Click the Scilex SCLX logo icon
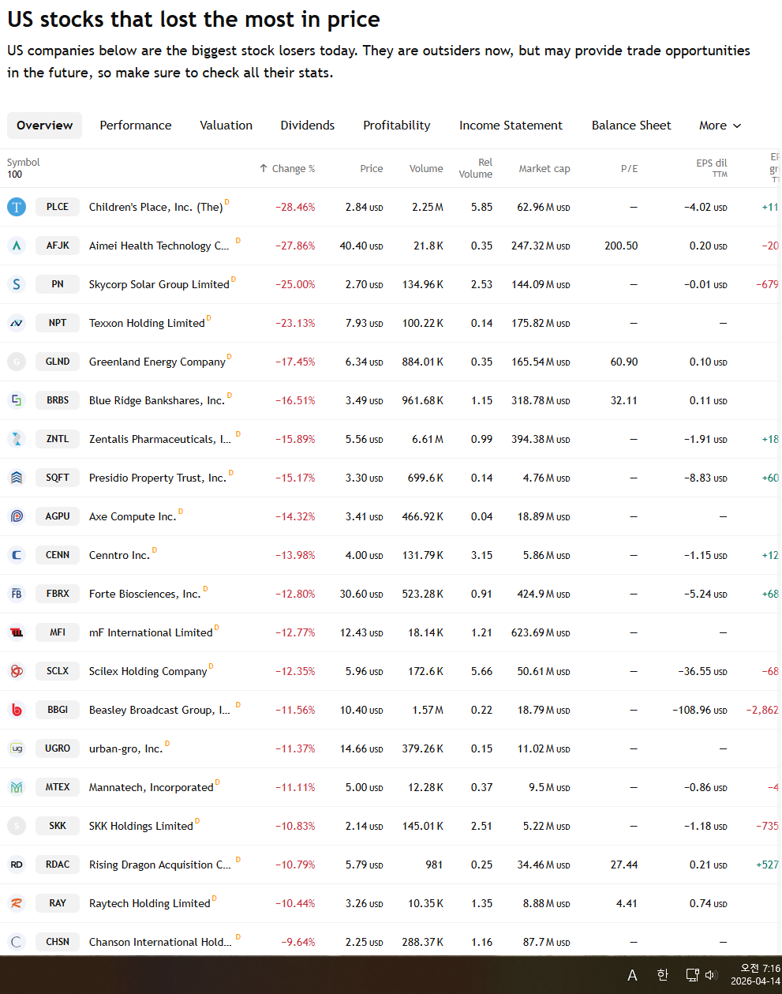The image size is (782, 994). pyautogui.click(x=17, y=671)
